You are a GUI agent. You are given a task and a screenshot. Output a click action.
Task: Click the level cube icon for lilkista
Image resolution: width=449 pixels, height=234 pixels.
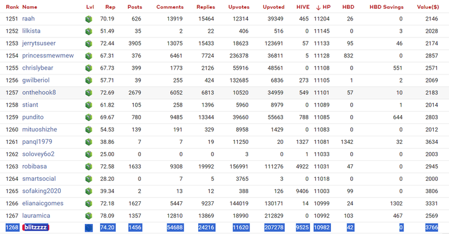point(89,32)
